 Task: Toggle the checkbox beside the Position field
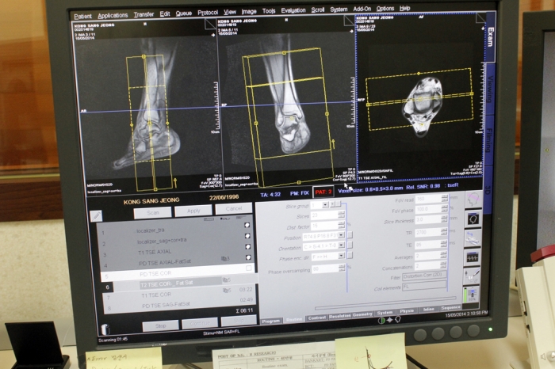pyautogui.click(x=350, y=234)
